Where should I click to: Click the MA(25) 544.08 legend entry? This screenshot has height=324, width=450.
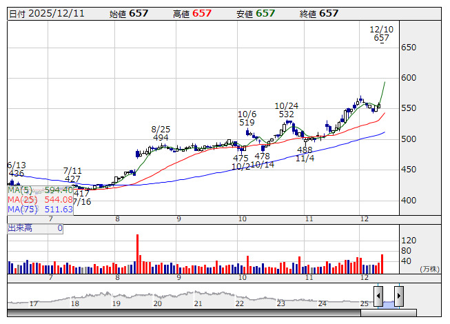pyautogui.click(x=40, y=199)
